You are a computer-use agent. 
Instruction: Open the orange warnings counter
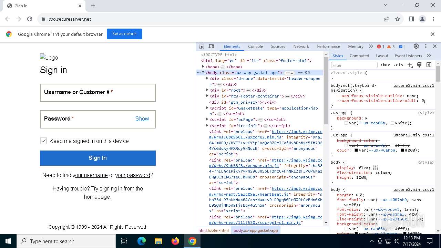click(391, 46)
